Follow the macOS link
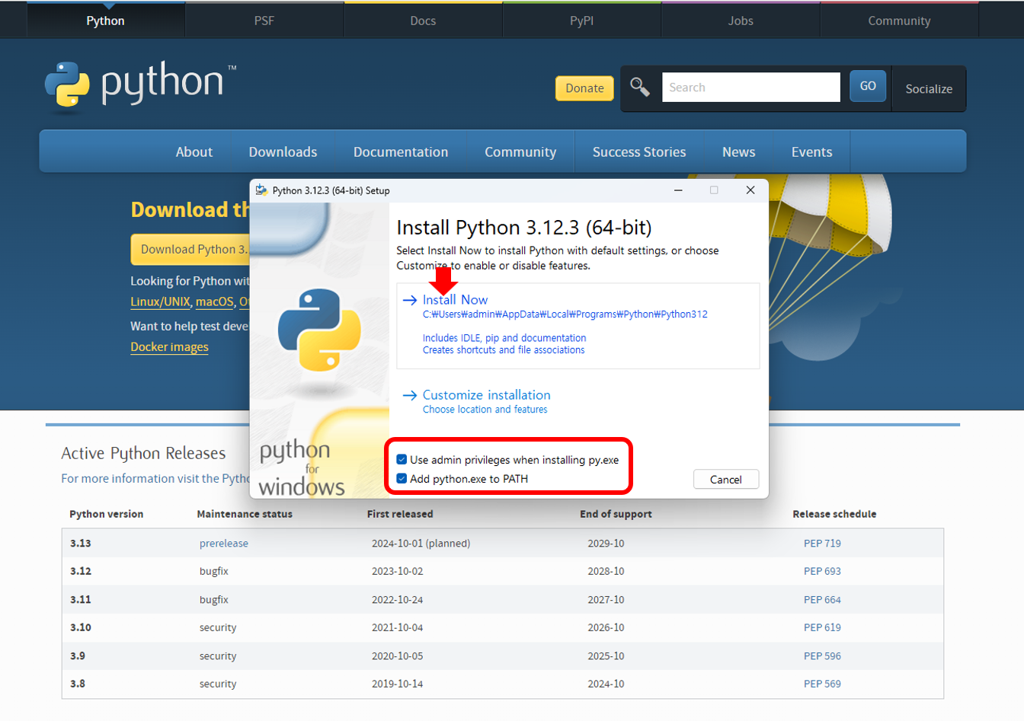Viewport: 1024px width, 721px height. (214, 301)
